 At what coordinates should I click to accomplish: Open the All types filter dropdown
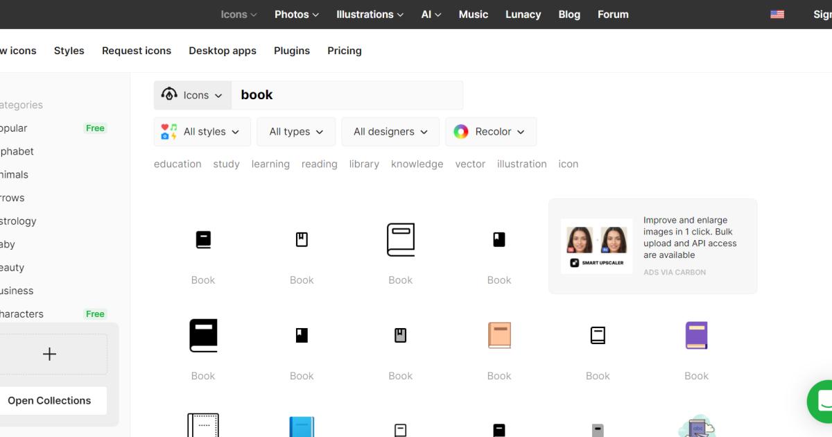pyautogui.click(x=296, y=132)
